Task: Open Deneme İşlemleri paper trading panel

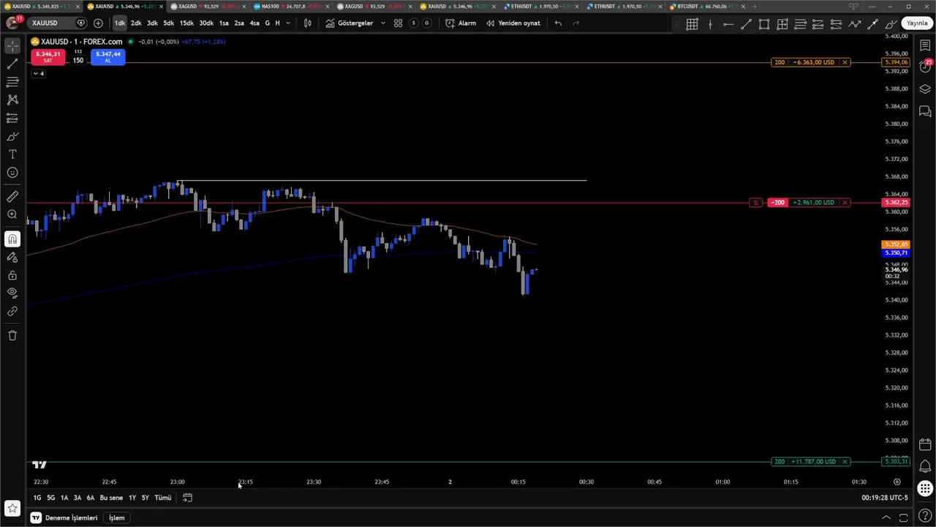Action: click(64, 517)
